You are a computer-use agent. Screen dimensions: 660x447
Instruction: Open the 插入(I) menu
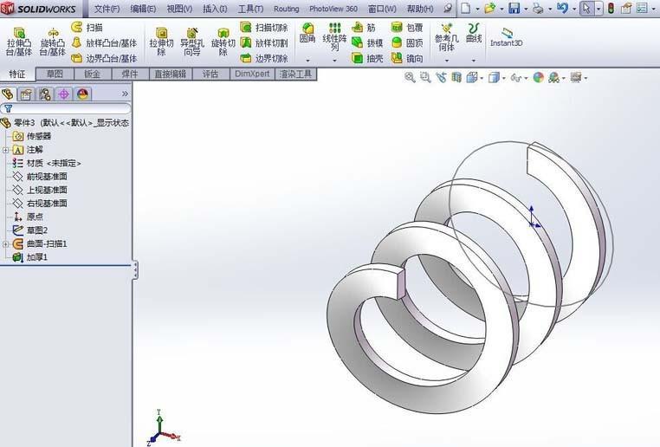[215, 9]
